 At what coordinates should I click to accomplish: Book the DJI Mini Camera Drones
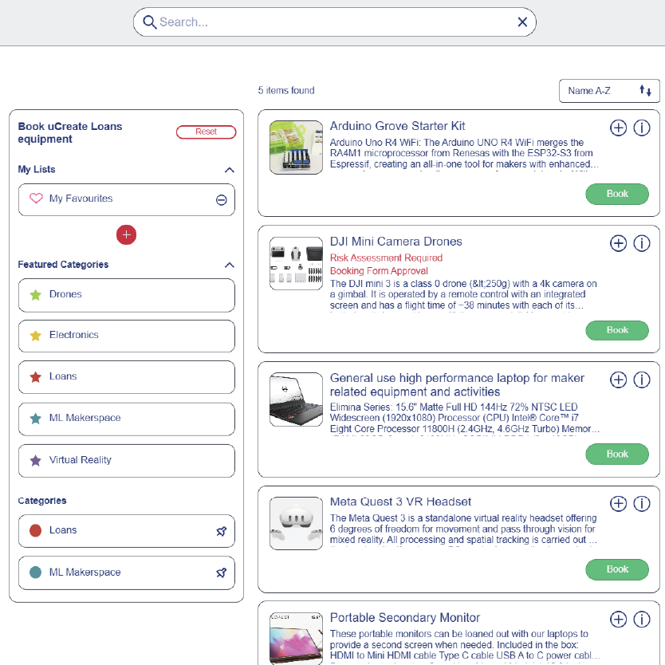point(617,330)
